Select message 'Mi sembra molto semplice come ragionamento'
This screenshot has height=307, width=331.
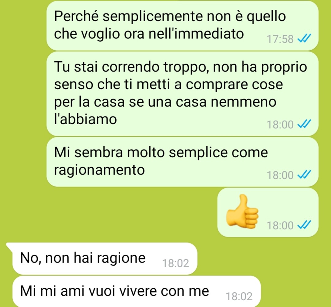click(x=183, y=162)
